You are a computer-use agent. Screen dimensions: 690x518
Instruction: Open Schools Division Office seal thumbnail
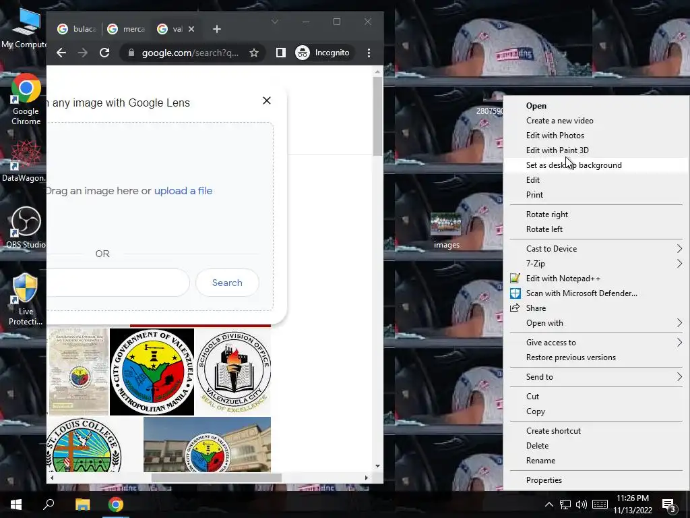pos(233,372)
